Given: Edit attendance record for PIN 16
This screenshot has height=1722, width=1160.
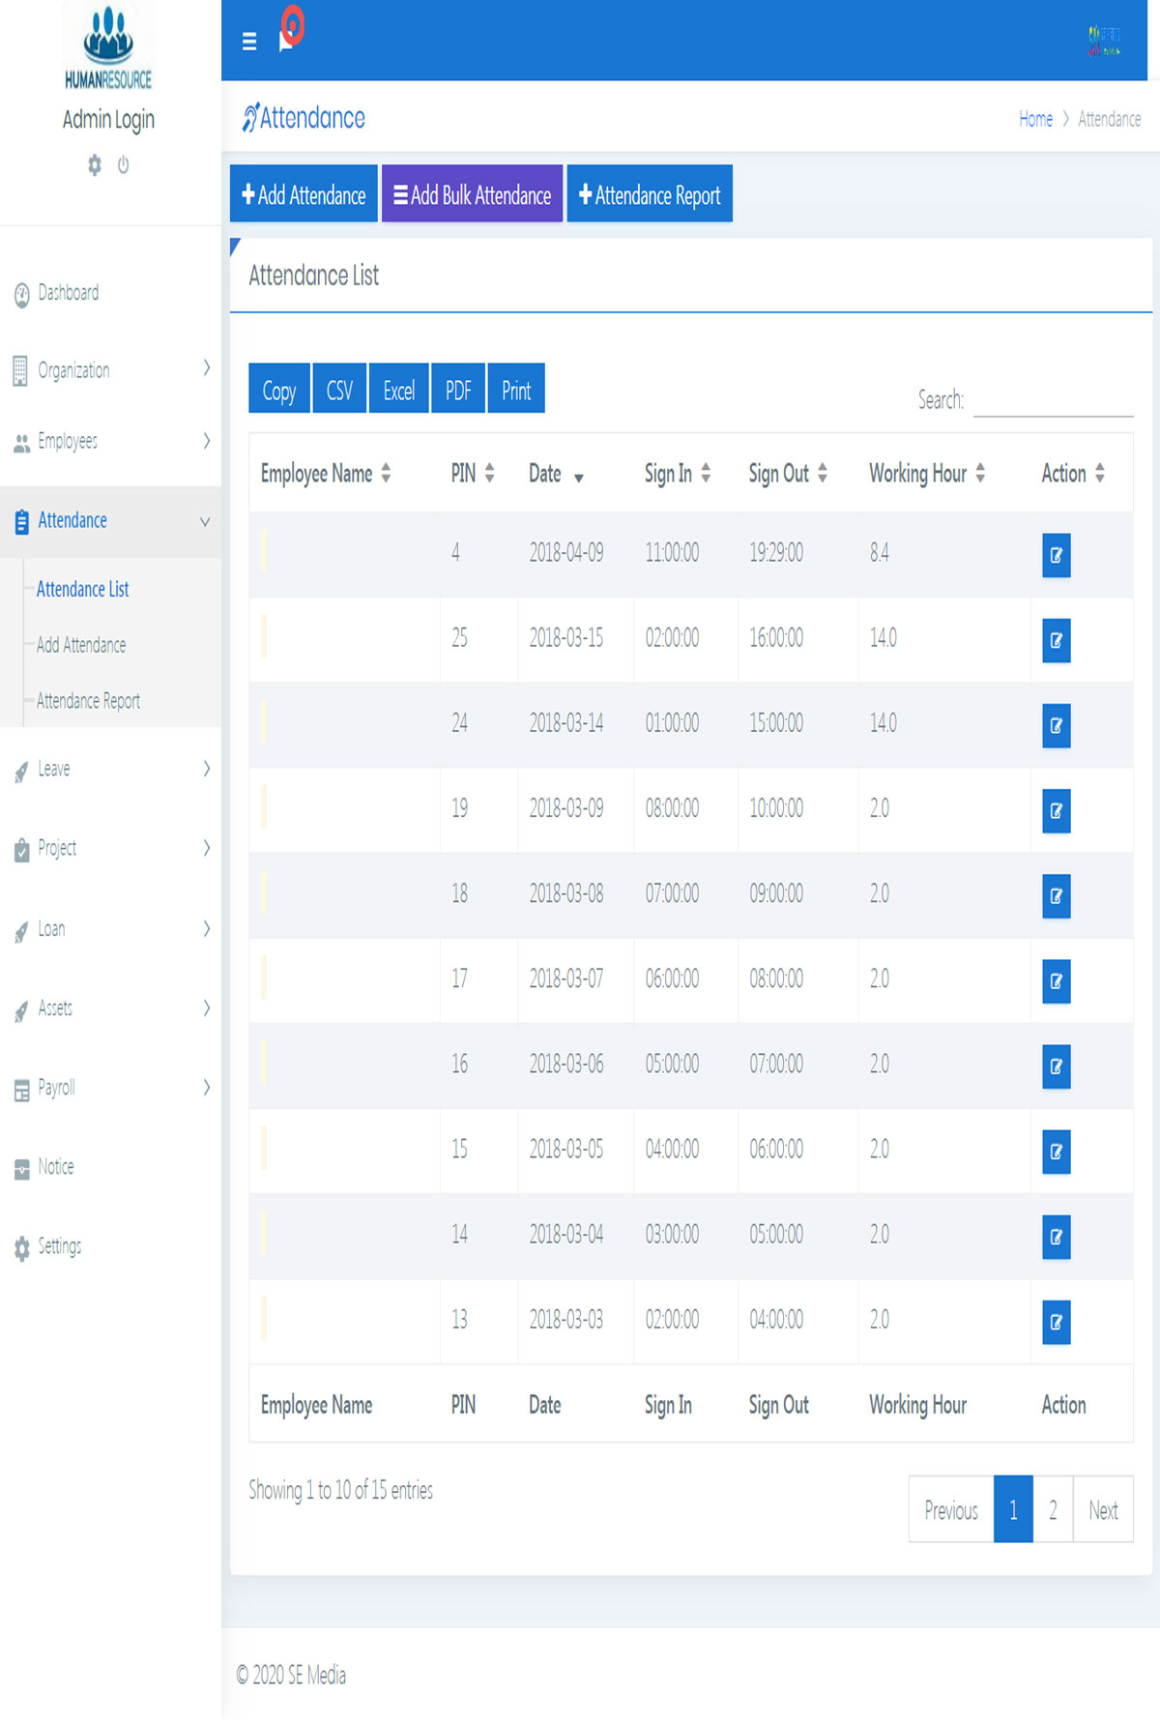Looking at the screenshot, I should tap(1056, 1066).
